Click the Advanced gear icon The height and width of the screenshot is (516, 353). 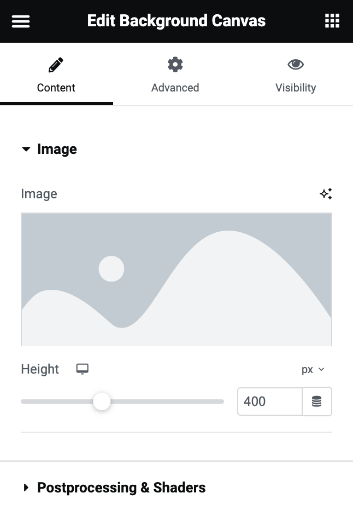175,65
